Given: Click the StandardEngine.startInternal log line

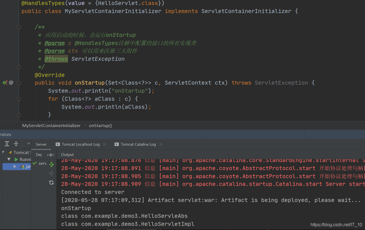Looking at the screenshot, I should tap(213, 160).
